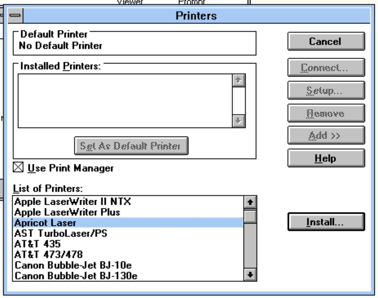Click the Install... button

click(326, 222)
